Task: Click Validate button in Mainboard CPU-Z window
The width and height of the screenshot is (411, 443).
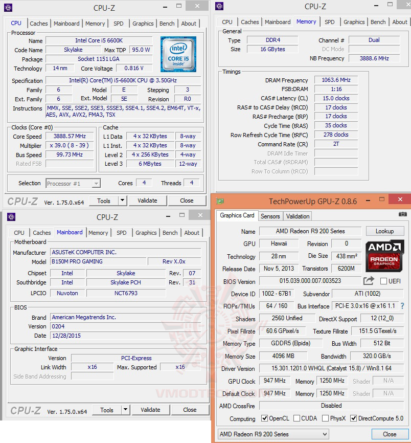Action: point(150,410)
